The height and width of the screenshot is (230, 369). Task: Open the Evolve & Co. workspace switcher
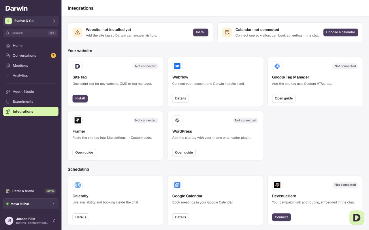point(31,21)
